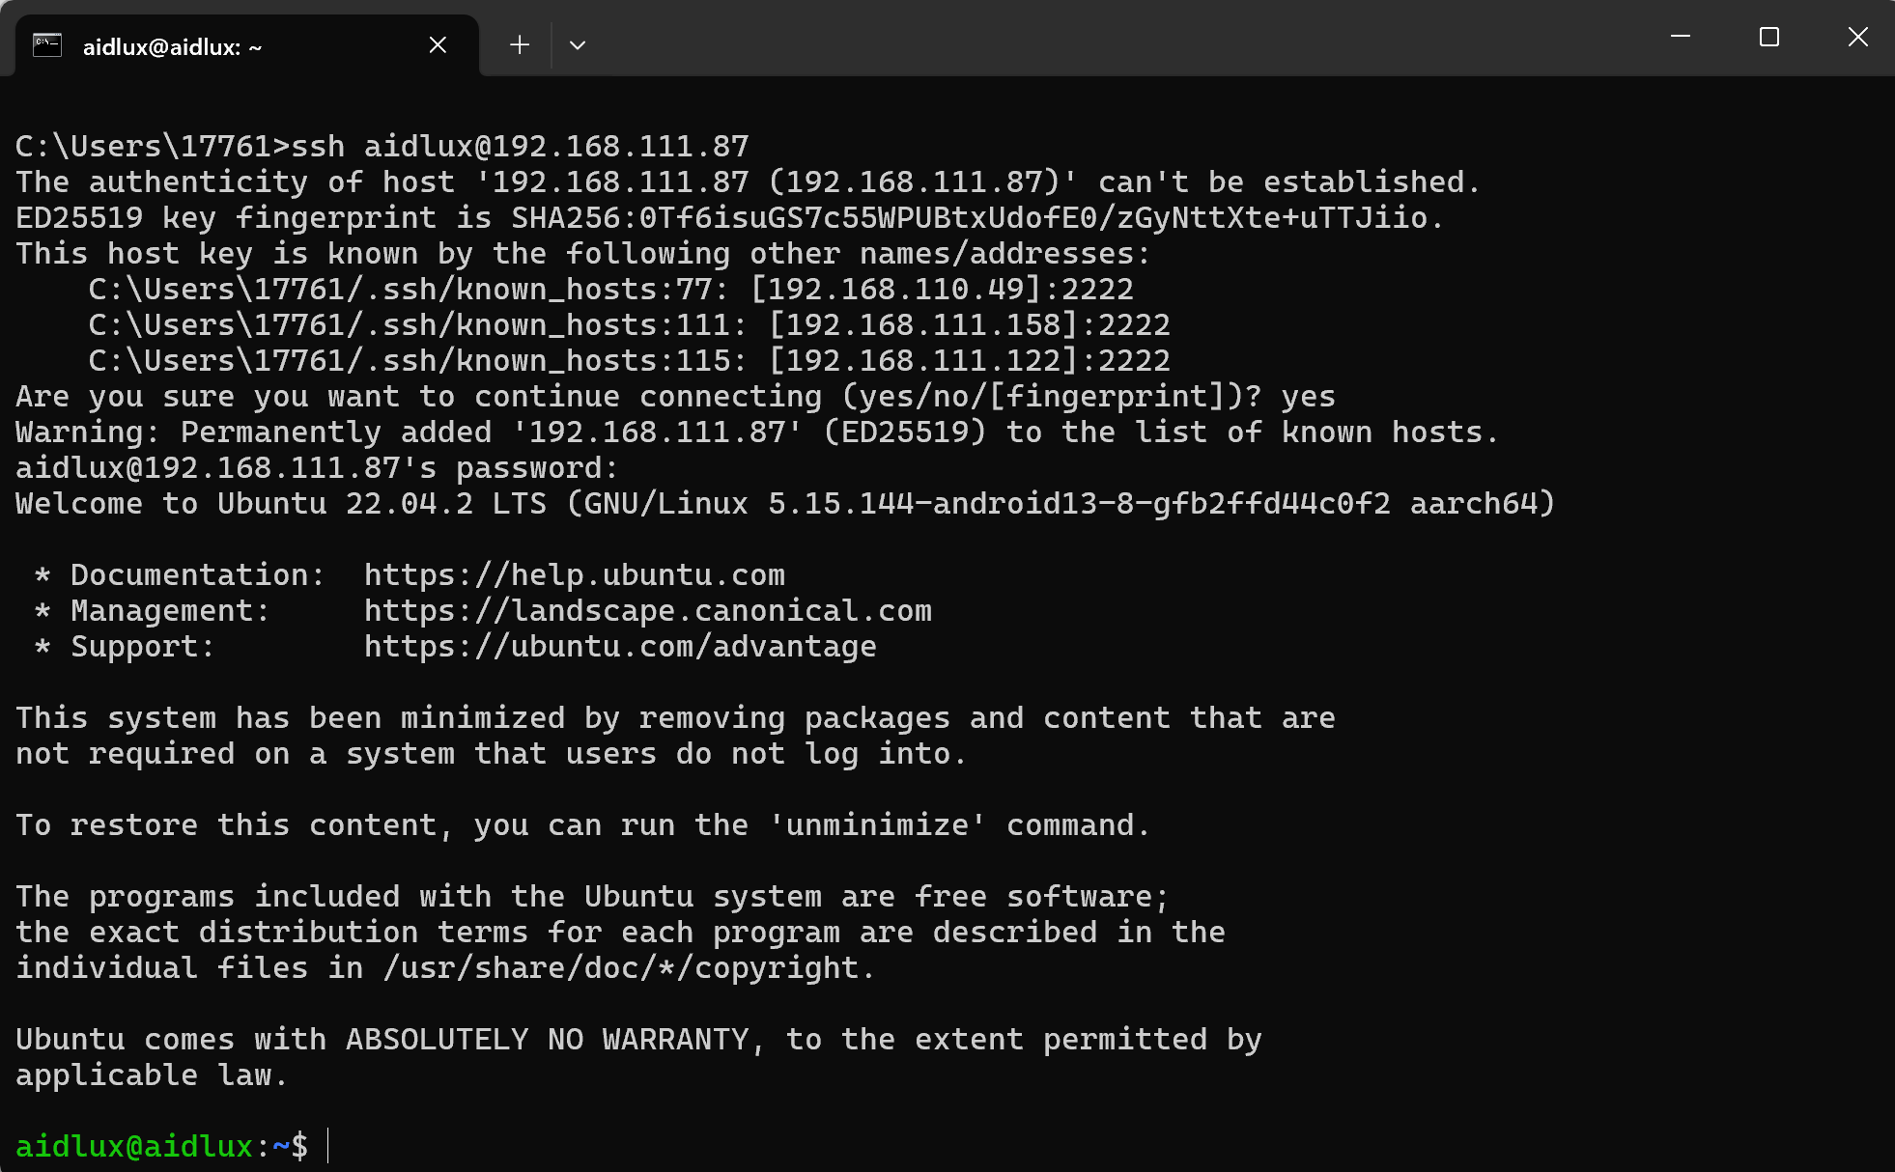Click the green aidlux@aidlux prompt text

[134, 1146]
